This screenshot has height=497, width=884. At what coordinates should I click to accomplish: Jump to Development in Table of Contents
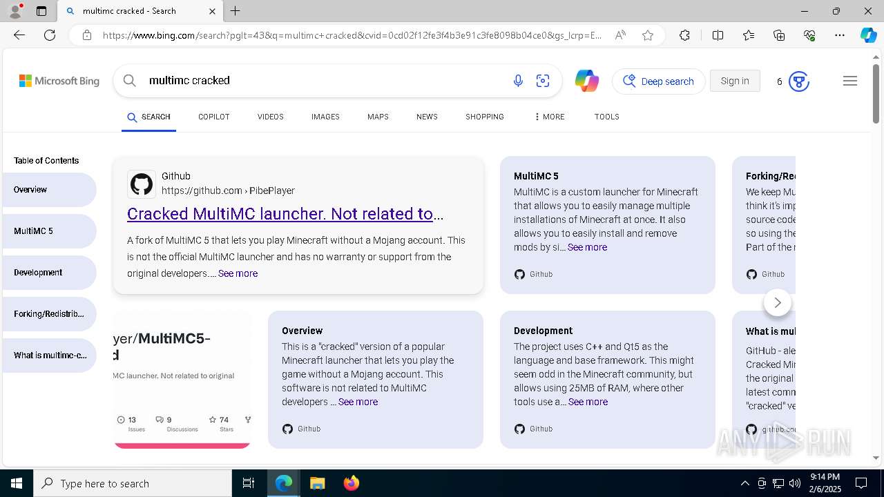(49, 273)
